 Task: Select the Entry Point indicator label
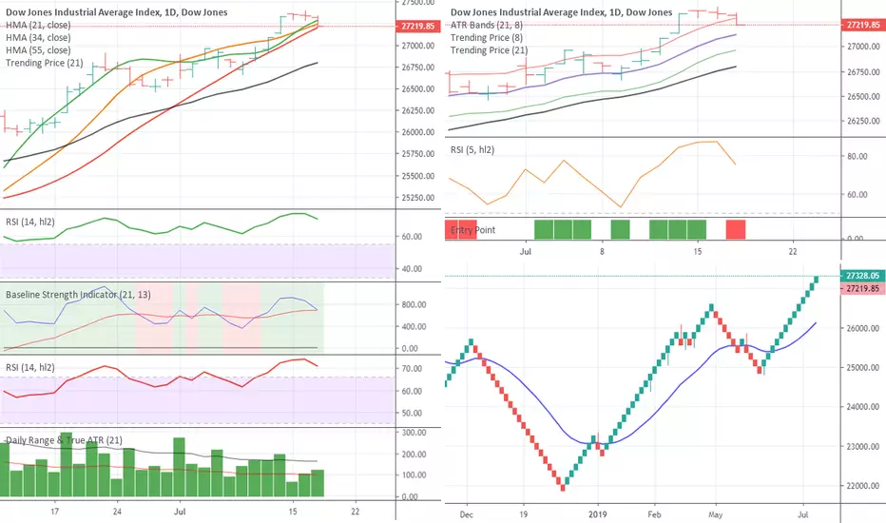tap(473, 229)
